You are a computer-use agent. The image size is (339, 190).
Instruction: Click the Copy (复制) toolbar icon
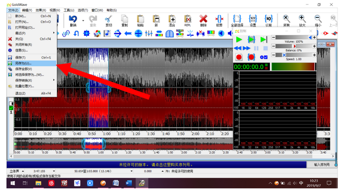click(x=124, y=19)
